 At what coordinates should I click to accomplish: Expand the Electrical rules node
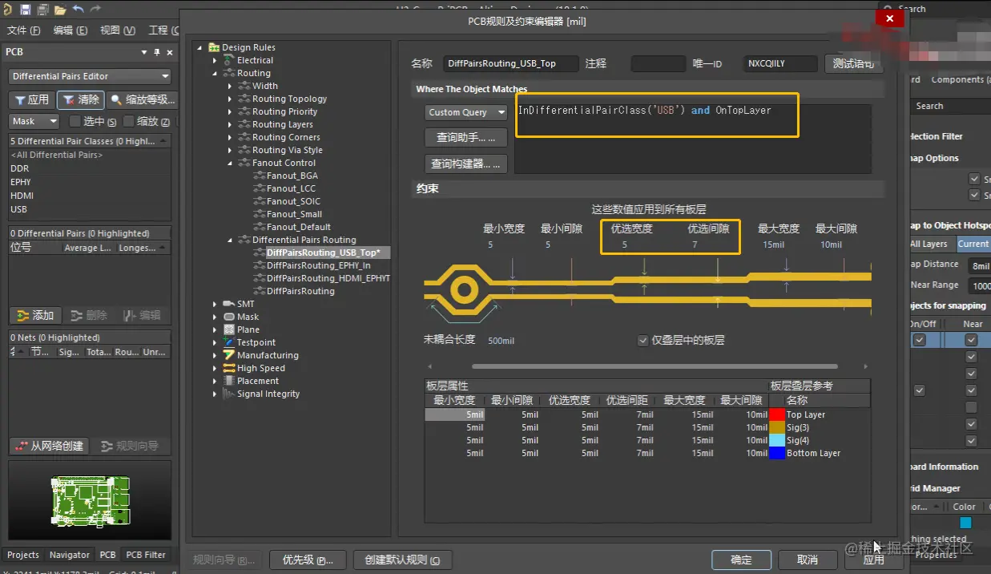pos(215,60)
